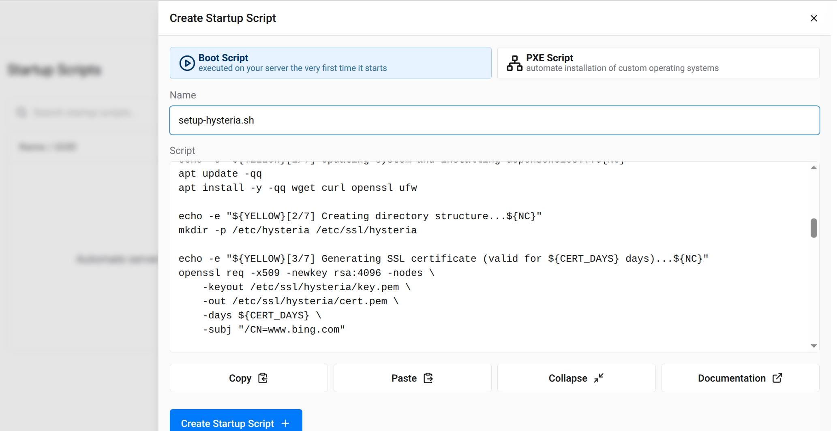Click the '[2/7] Creating directory structure' echo line
Image resolution: width=837 pixels, height=431 pixels.
click(360, 216)
